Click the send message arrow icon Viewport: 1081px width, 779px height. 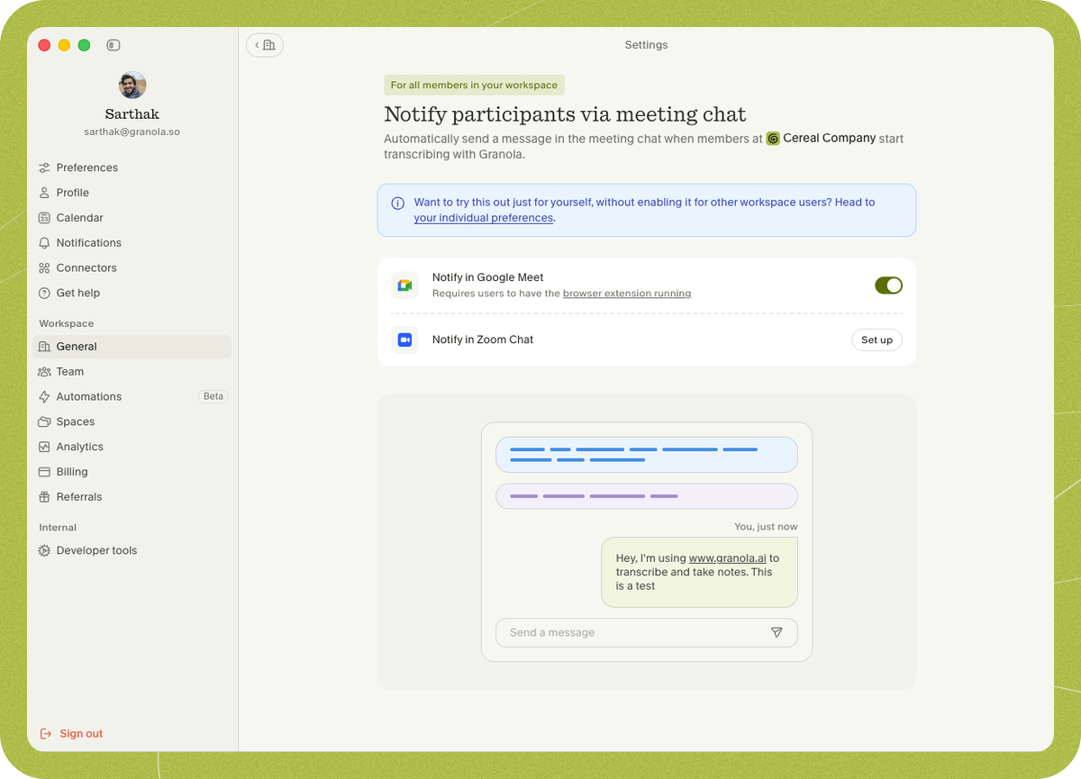777,633
